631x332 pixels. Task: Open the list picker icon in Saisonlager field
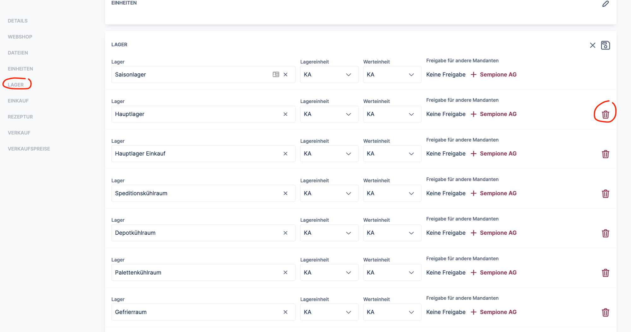pyautogui.click(x=276, y=75)
